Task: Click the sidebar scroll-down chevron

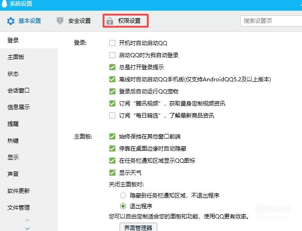Action: click(x=27, y=229)
